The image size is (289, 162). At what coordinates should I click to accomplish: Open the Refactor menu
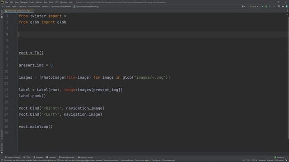(x=39, y=2)
